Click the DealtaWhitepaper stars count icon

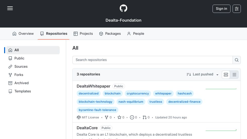coord(119,117)
